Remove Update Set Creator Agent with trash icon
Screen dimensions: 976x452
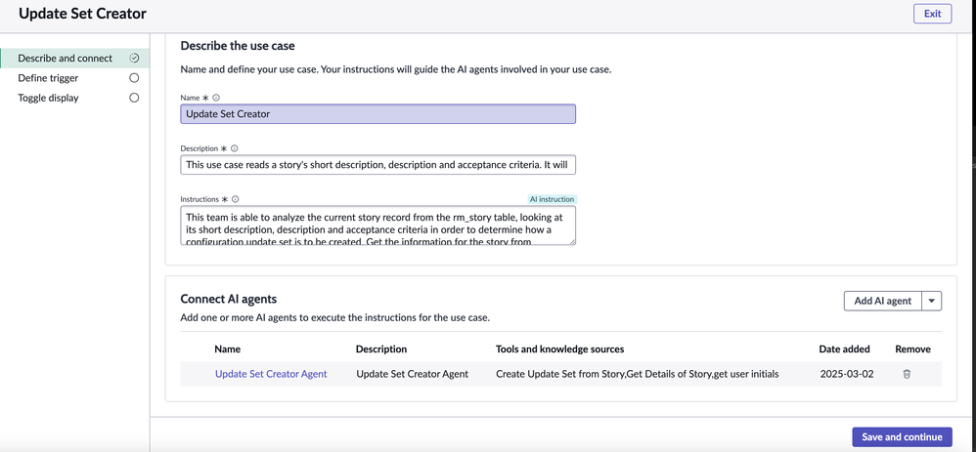(907, 374)
